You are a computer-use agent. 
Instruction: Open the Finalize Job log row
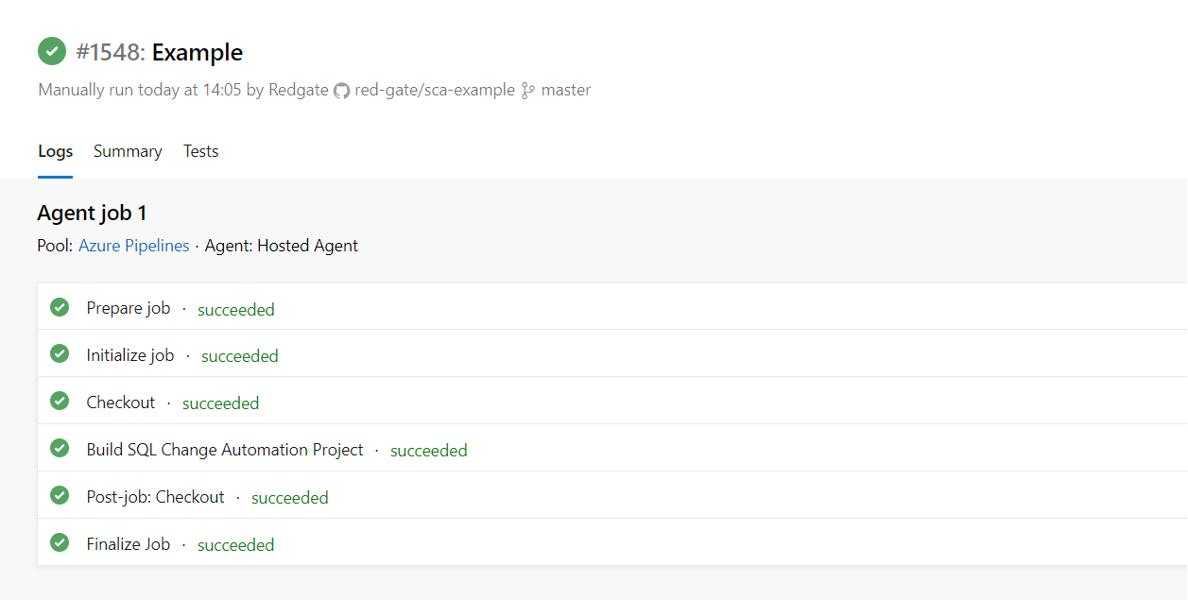612,543
